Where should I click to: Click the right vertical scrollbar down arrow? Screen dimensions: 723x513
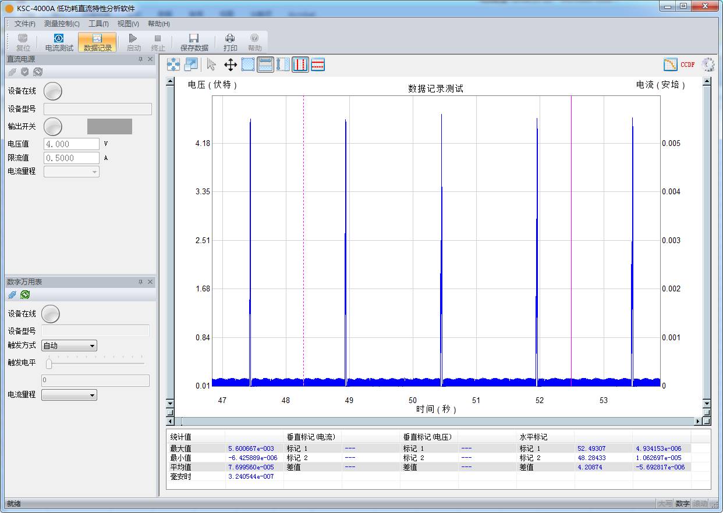coord(707,403)
